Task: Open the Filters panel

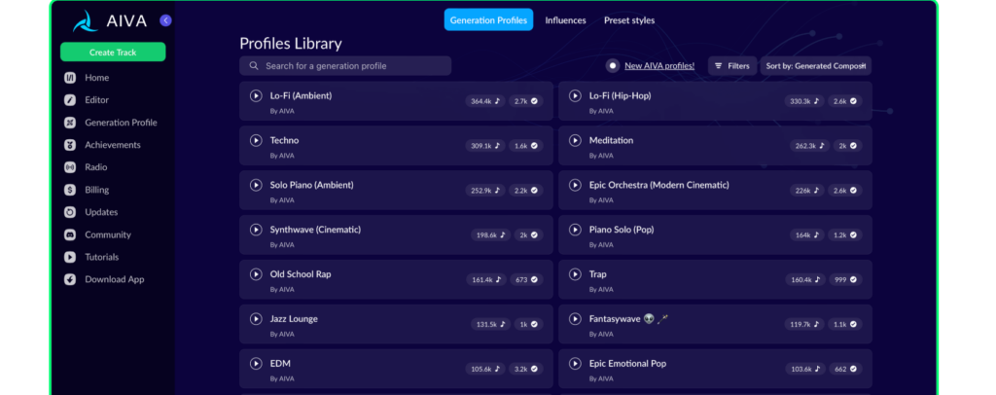Action: pos(732,66)
